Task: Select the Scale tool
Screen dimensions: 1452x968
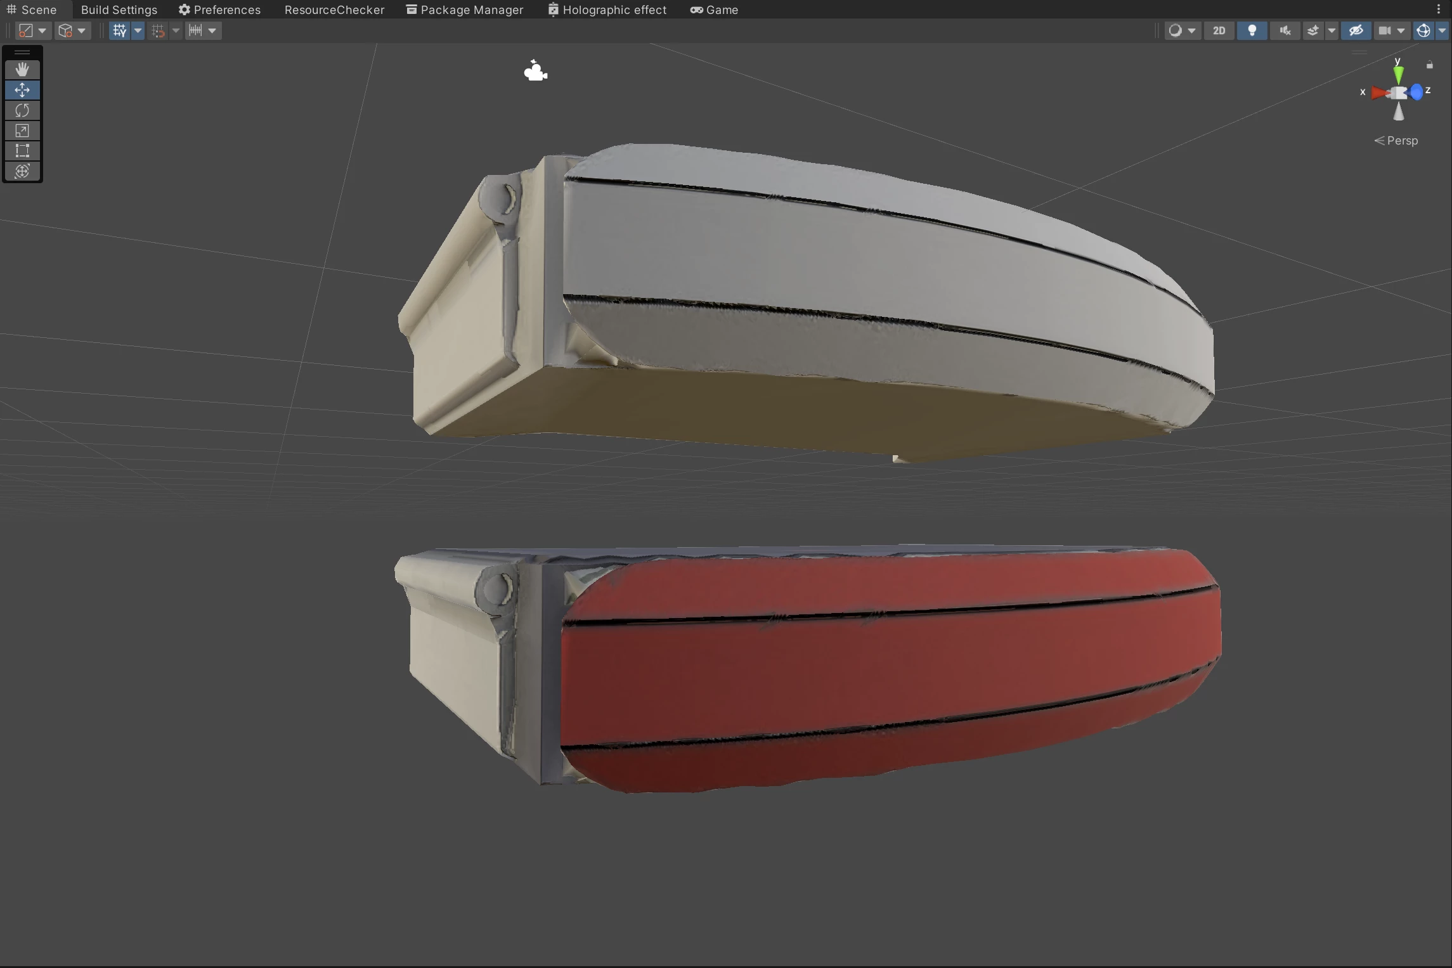Action: coord(22,131)
